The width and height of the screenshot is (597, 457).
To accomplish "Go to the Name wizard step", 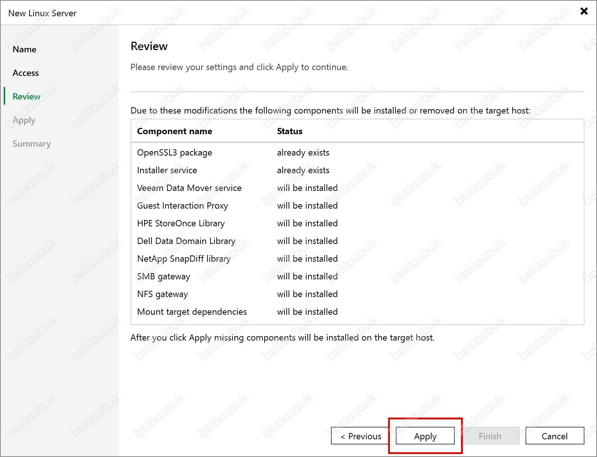I will coord(24,49).
